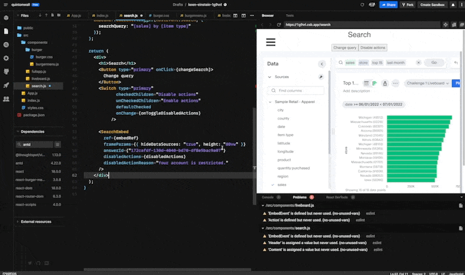Click the split editor icon in tab bar

coord(235,16)
